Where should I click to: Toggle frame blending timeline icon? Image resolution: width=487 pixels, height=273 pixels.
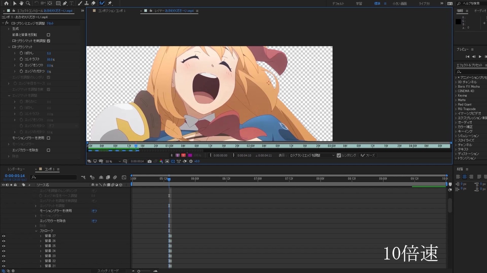(x=108, y=177)
